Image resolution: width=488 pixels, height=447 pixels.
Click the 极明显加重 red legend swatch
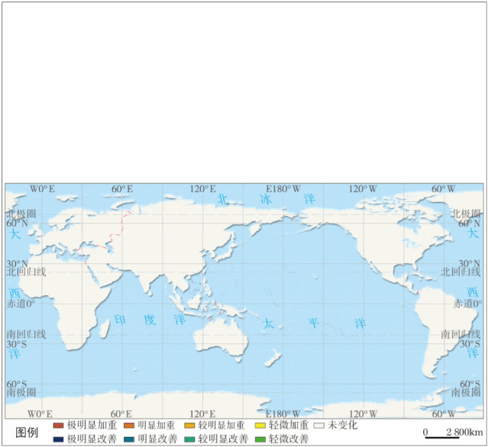[x=58, y=425]
